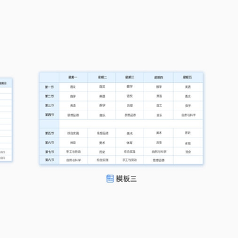238x238 pixels.
Task: Click 自然与科学 in 第四节 under 星期五
Action: (x=188, y=115)
